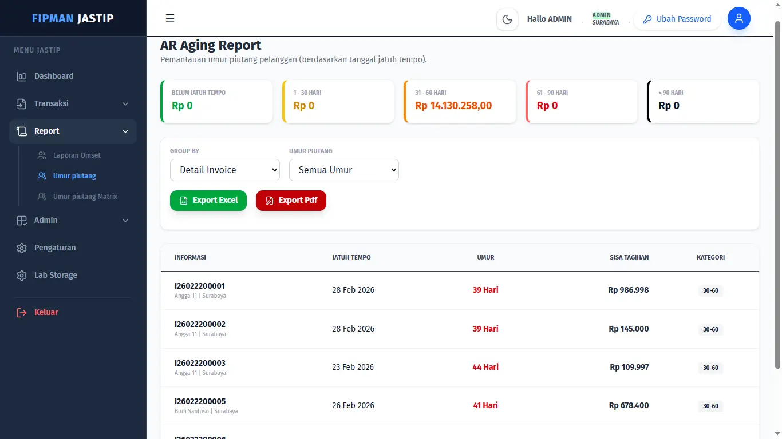Click the Jatuh Tempo column header
This screenshot has height=439, width=782.
[x=351, y=257]
